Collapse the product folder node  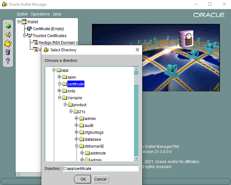65,104
